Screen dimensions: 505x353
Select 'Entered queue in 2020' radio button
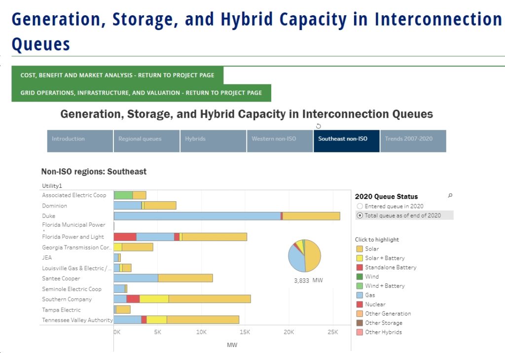pos(360,206)
